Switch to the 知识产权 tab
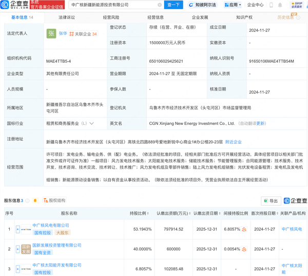This screenshot has width=308, height=276. [x=244, y=17]
